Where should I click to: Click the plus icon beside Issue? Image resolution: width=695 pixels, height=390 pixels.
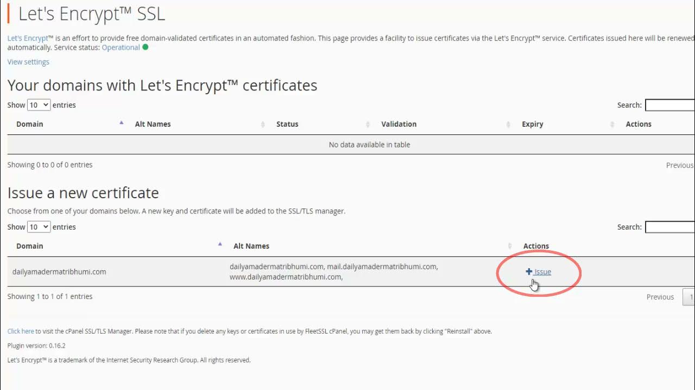pos(529,272)
